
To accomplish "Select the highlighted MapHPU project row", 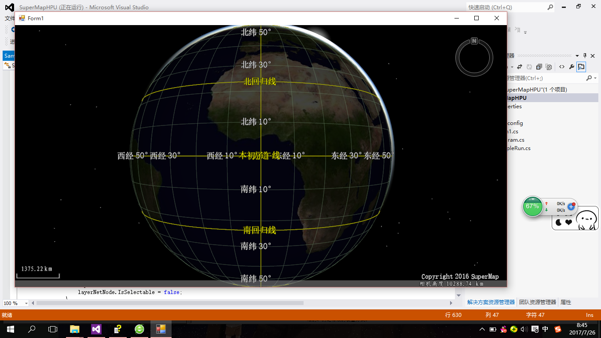I will tap(553, 98).
